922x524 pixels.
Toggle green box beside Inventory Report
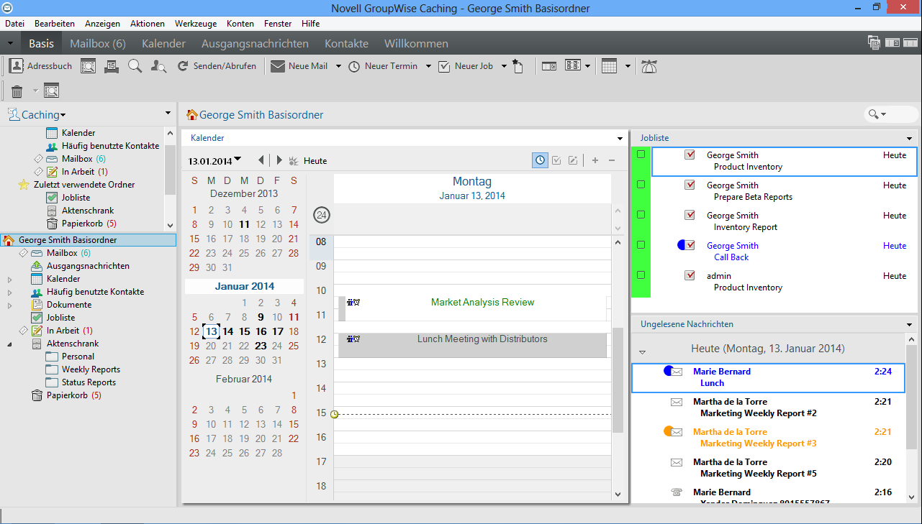tap(641, 215)
